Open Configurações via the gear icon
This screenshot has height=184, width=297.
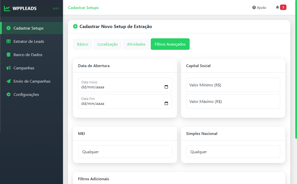click(x=9, y=94)
